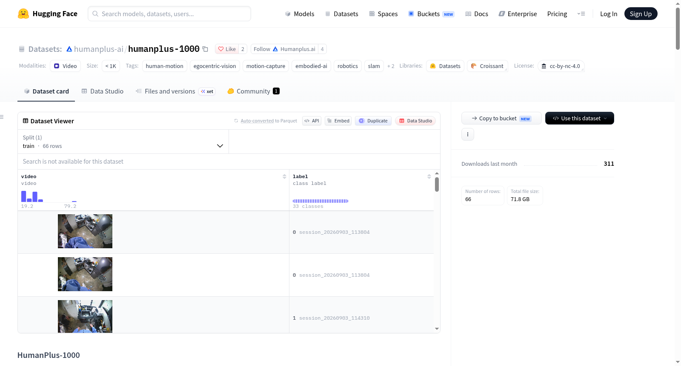Select the motion-capture tag
This screenshot has width=681, height=366.
pos(266,66)
